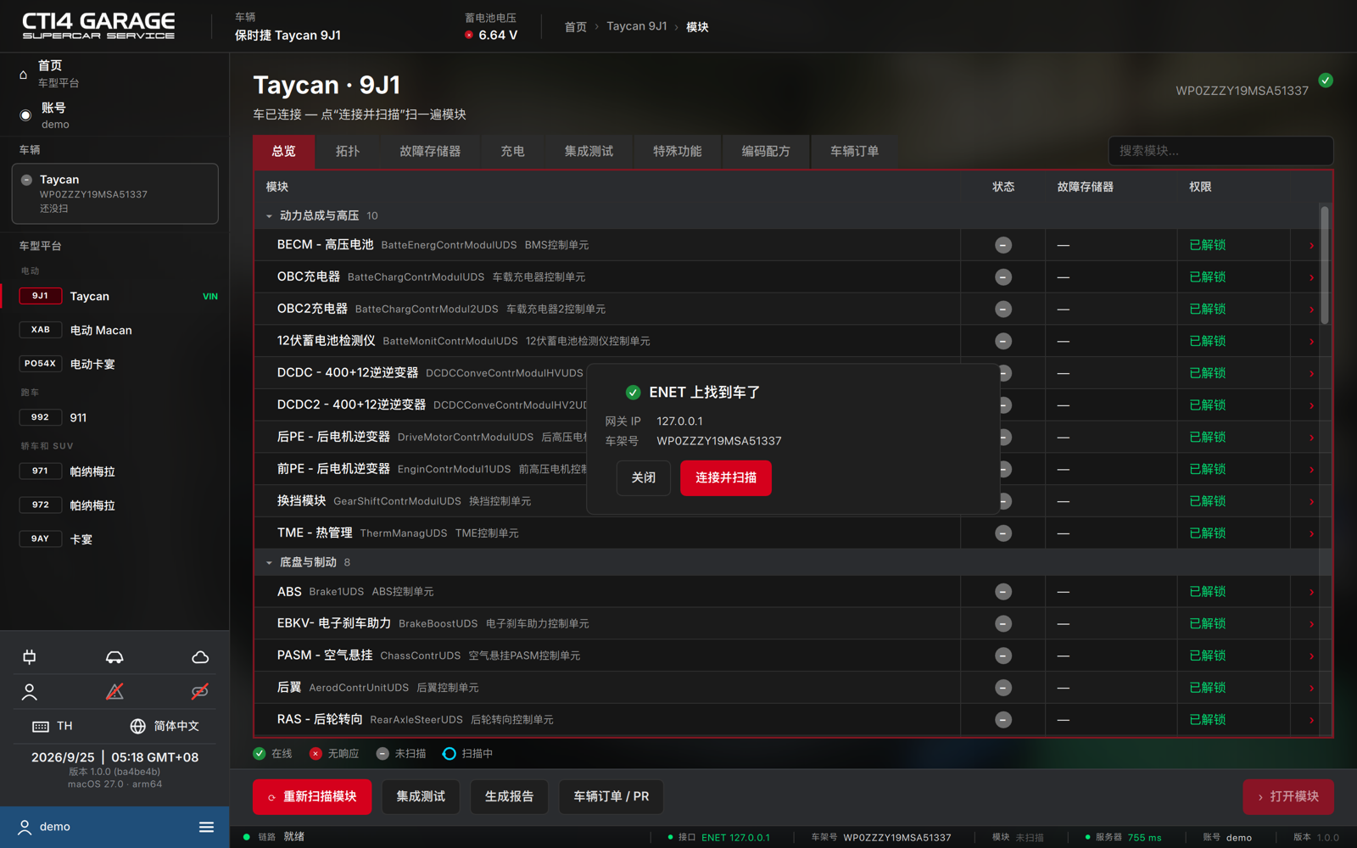
Task: Select 9AY 卡宴 platform
Action: pyautogui.click(x=114, y=539)
